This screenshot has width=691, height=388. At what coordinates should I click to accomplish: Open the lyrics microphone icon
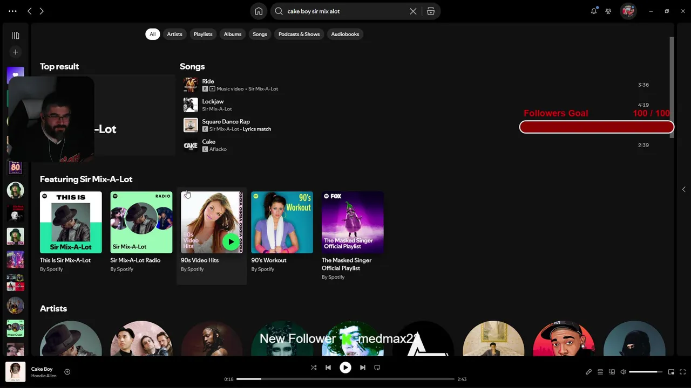pos(589,372)
